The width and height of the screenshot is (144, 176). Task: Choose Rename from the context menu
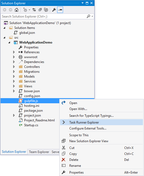point(102,166)
